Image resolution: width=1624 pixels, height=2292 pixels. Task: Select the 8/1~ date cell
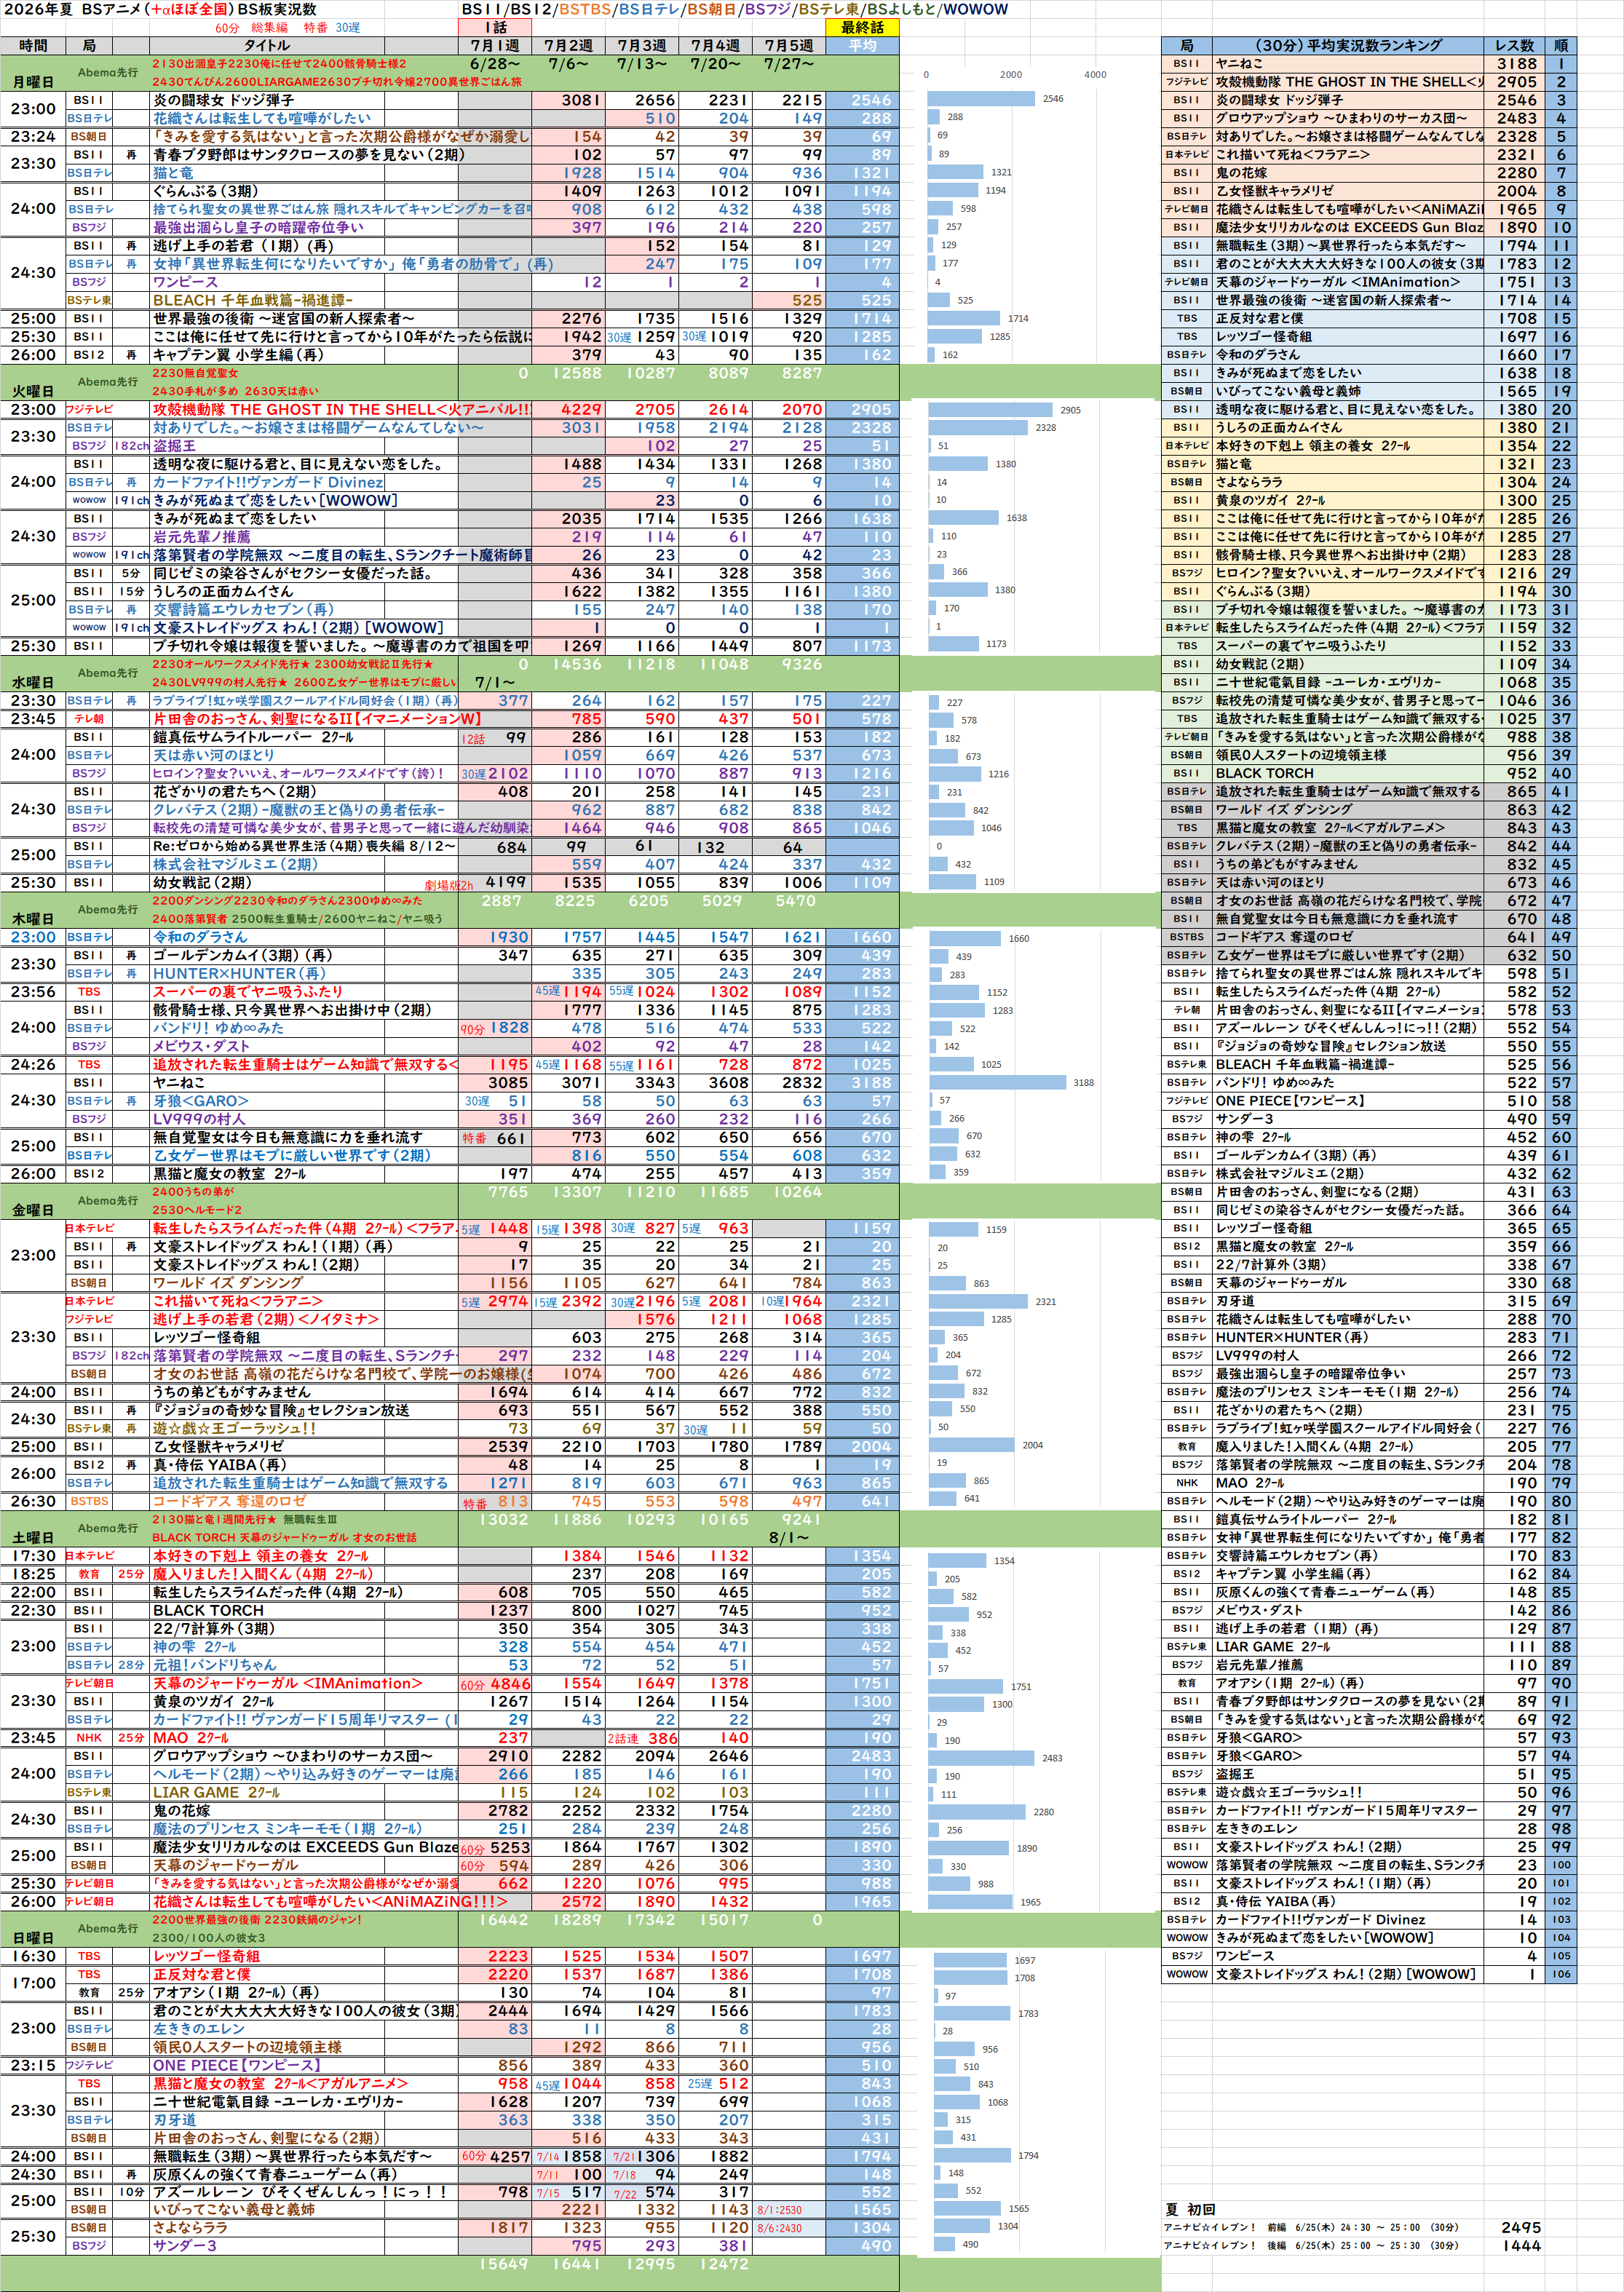point(789,1537)
